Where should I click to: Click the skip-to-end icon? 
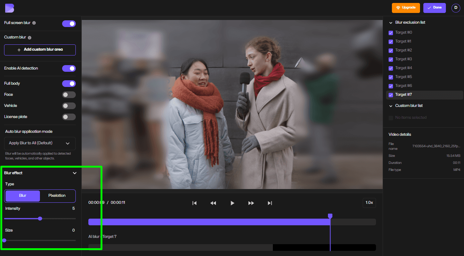270,203
